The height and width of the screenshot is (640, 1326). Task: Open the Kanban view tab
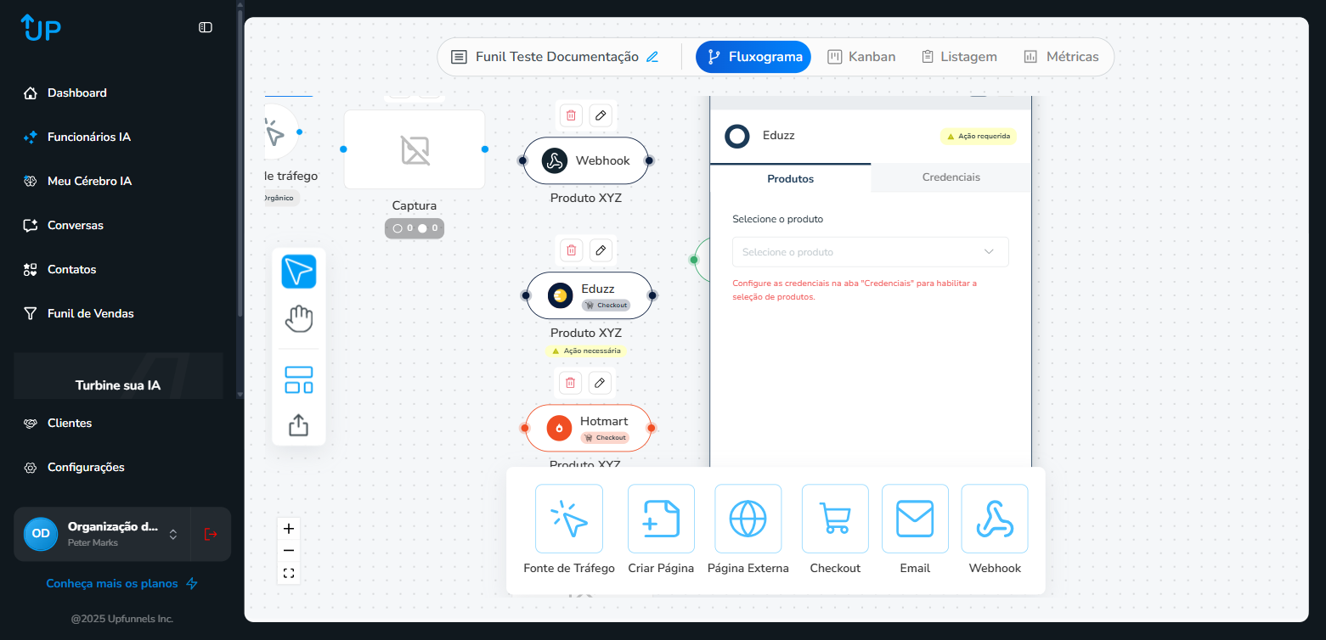coord(861,57)
